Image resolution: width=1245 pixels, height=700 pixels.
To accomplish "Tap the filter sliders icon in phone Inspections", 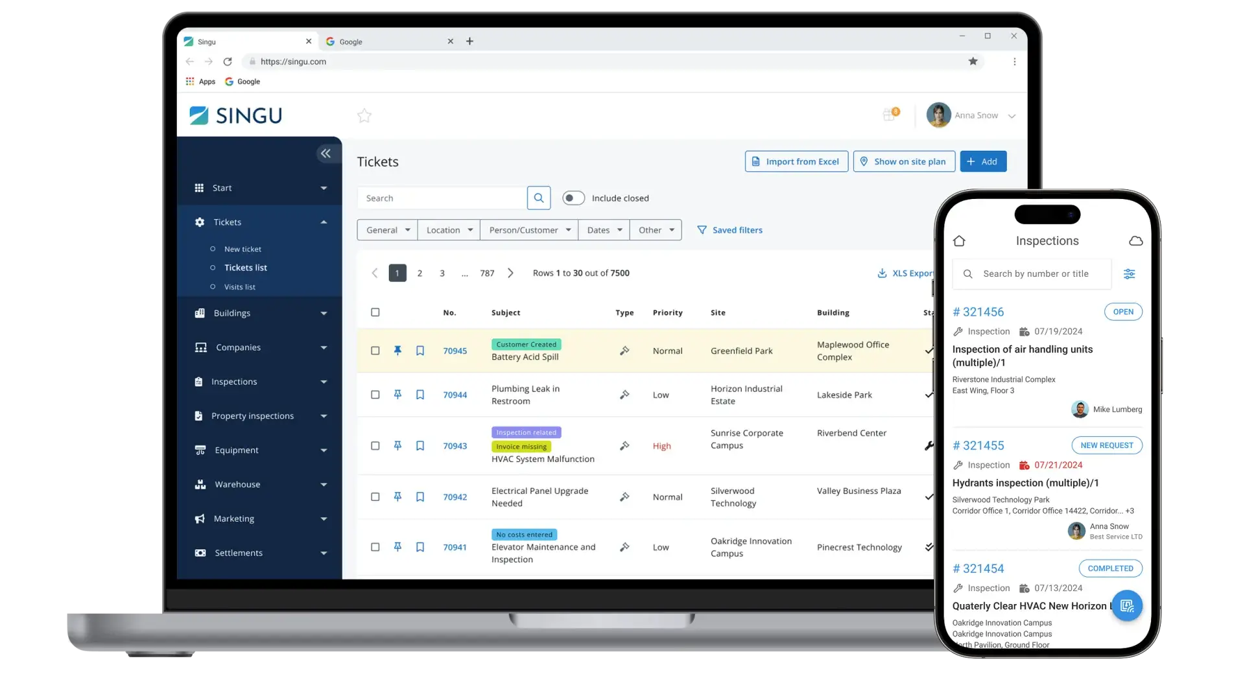I will 1129,274.
